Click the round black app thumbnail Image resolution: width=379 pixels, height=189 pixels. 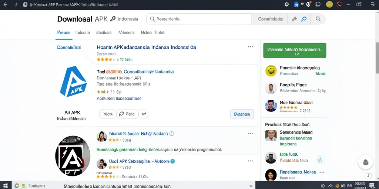pyautogui.click(x=73, y=156)
